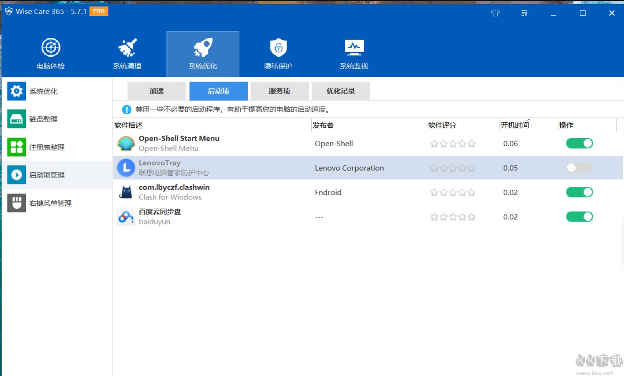Select the 系统清理 (System Cleaner) icon
The width and height of the screenshot is (624, 376).
(127, 53)
